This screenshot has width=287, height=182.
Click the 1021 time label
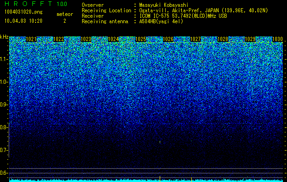31,39
